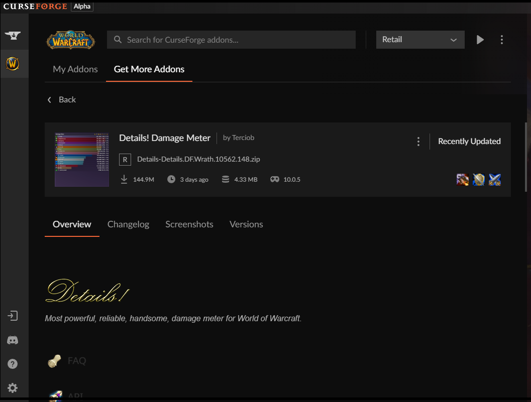Open the Discord icon in sidebar

[13, 340]
